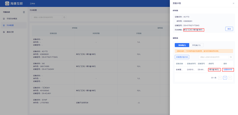This screenshot has height=115, width=238.
Task: Switch to the 手机端(13) tab
Action: (196, 45)
